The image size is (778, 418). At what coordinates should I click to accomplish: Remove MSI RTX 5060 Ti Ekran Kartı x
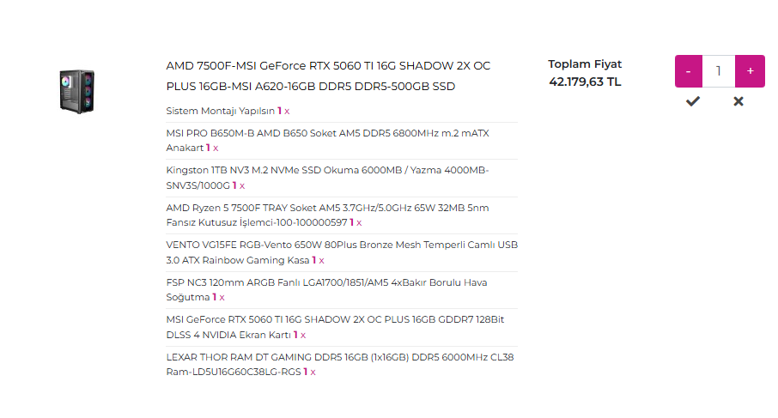(x=303, y=336)
